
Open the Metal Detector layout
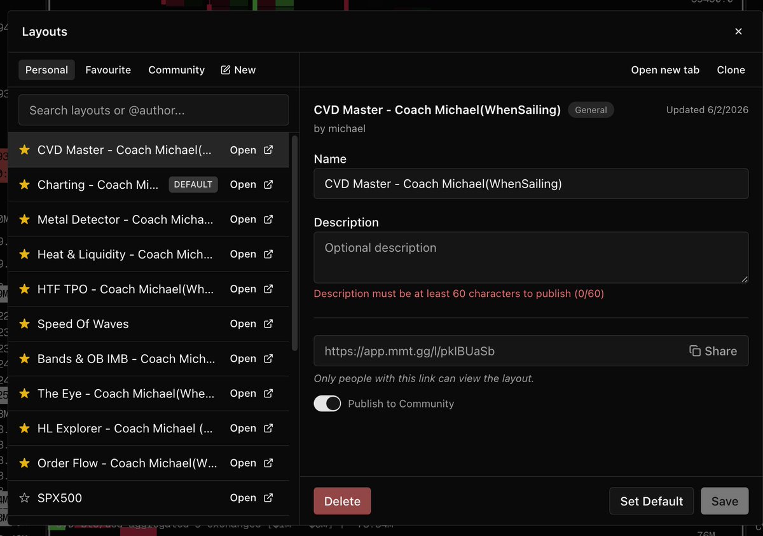(x=243, y=219)
